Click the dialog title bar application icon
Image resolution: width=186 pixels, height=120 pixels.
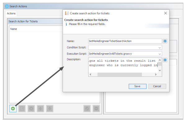click(x=67, y=13)
